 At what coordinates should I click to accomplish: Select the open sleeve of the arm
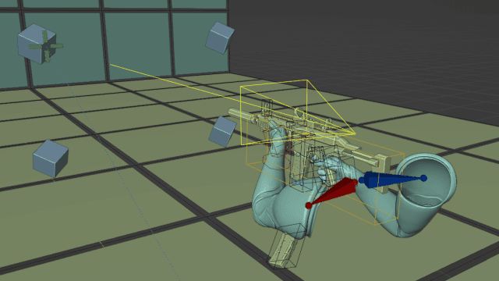pos(426,180)
